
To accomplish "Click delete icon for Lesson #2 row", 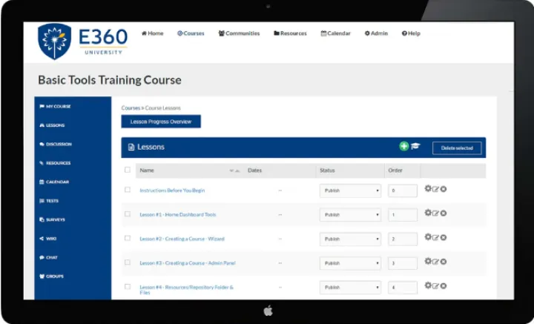I will click(444, 238).
